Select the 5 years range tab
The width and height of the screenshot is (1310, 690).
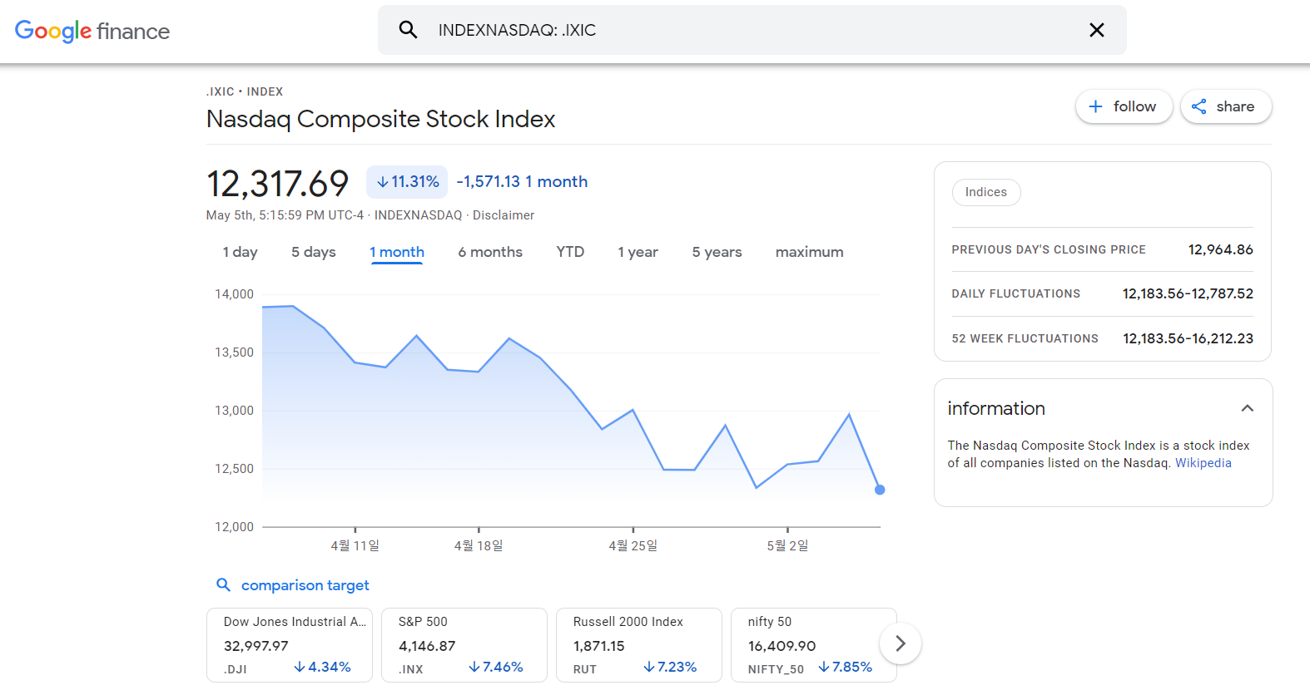coord(717,252)
